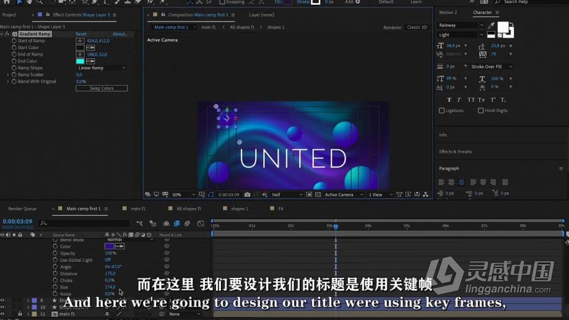Open the Half resolution dropdown
This screenshot has width=569, height=320.
pyautogui.click(x=287, y=195)
